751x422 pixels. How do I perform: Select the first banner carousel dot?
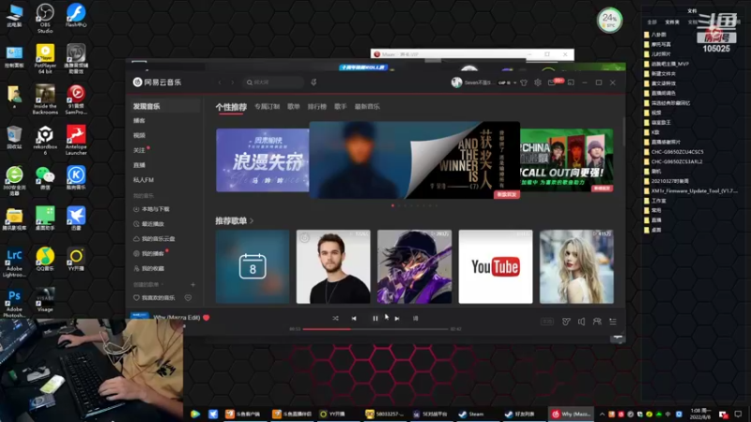tap(392, 205)
